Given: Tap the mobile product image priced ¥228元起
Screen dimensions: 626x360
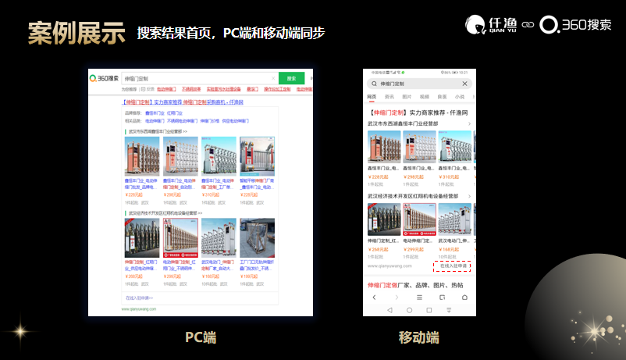Looking at the screenshot, I should (x=384, y=147).
